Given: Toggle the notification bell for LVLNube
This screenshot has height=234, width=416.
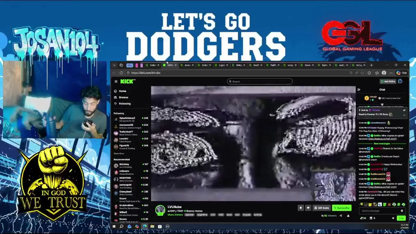Looking at the screenshot, I should coord(301,208).
